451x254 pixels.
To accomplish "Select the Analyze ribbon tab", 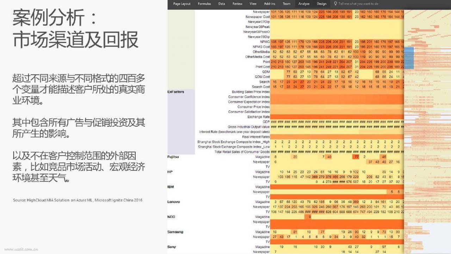I will [x=304, y=4].
